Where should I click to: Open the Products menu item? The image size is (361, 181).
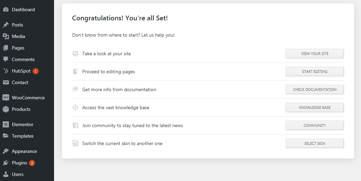(21, 109)
